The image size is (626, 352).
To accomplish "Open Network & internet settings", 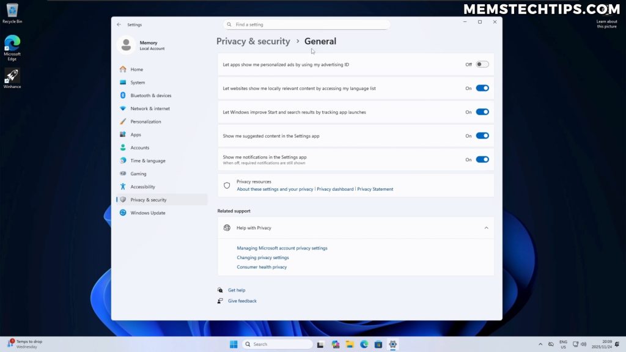I will tap(149, 108).
